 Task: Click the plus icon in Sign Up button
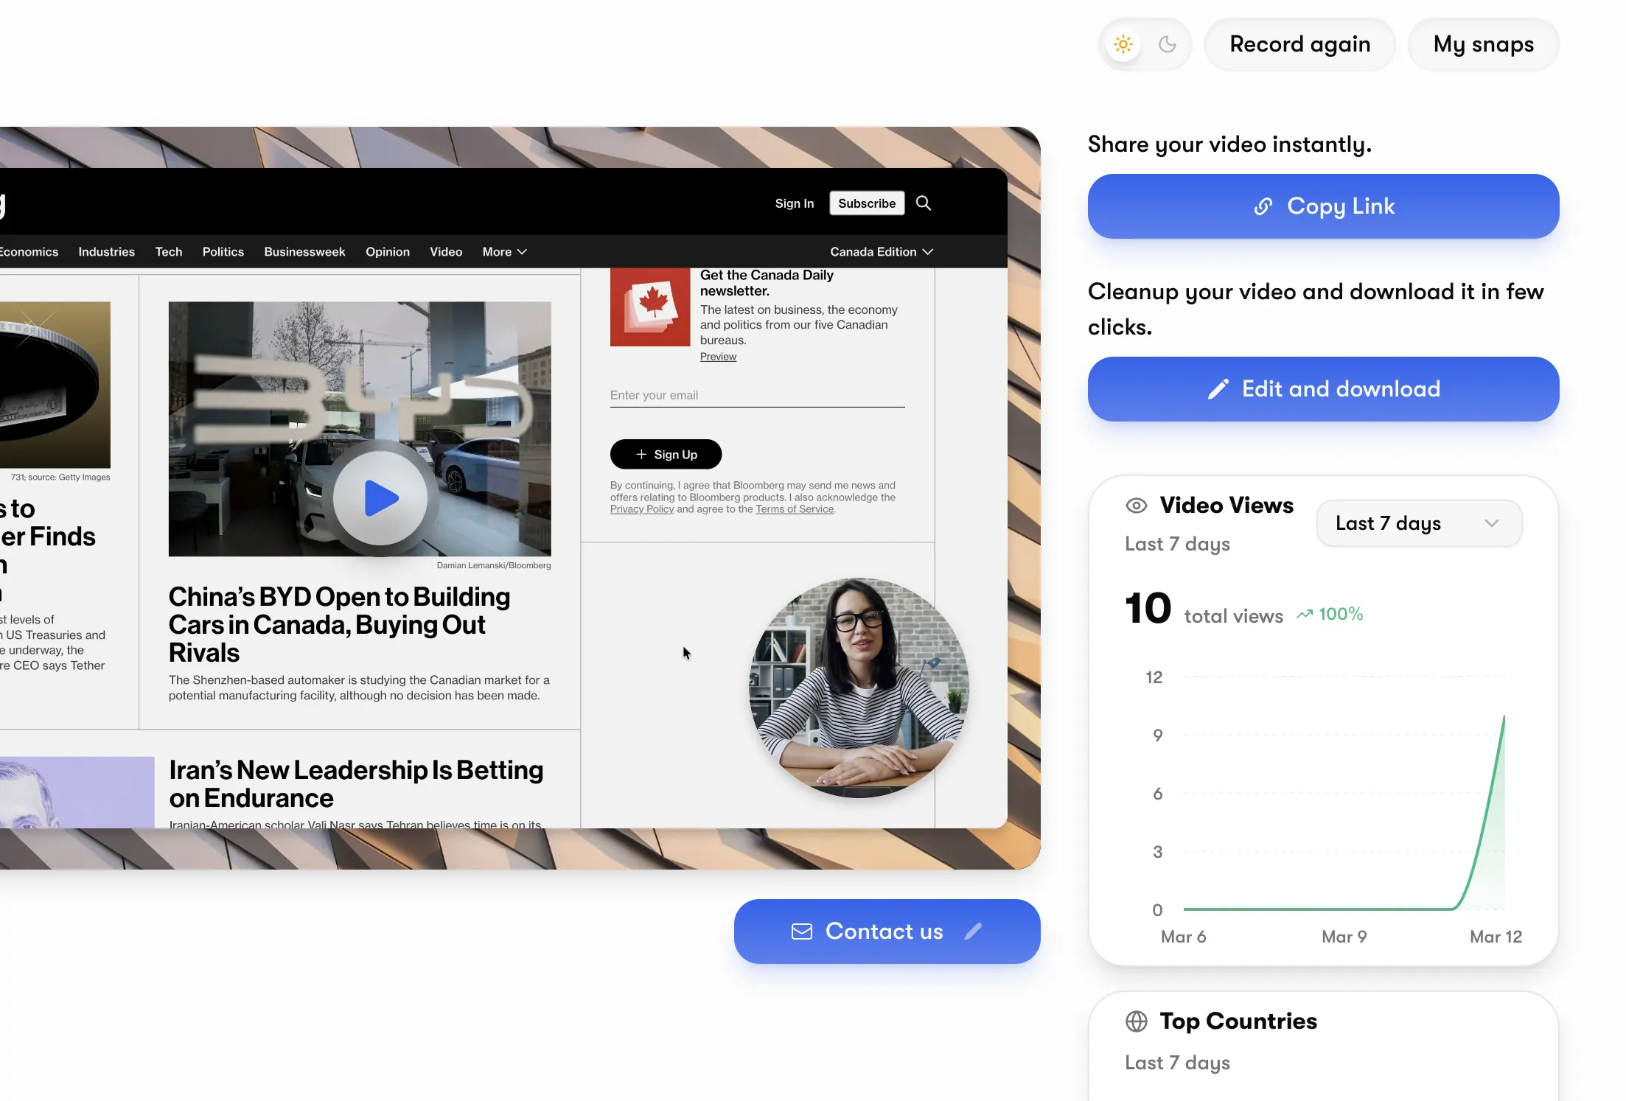click(641, 455)
